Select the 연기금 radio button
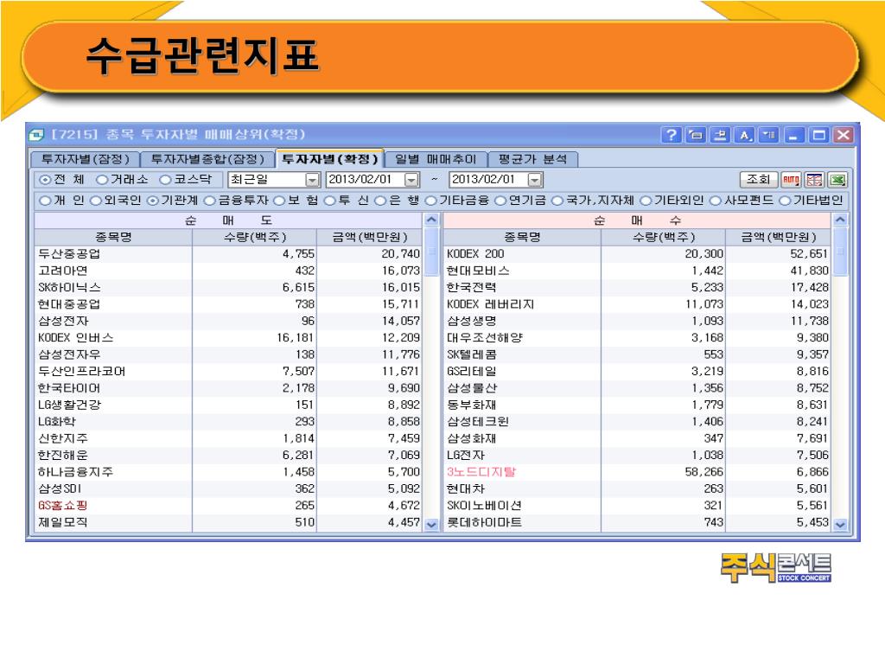The height and width of the screenshot is (664, 885). 500,201
